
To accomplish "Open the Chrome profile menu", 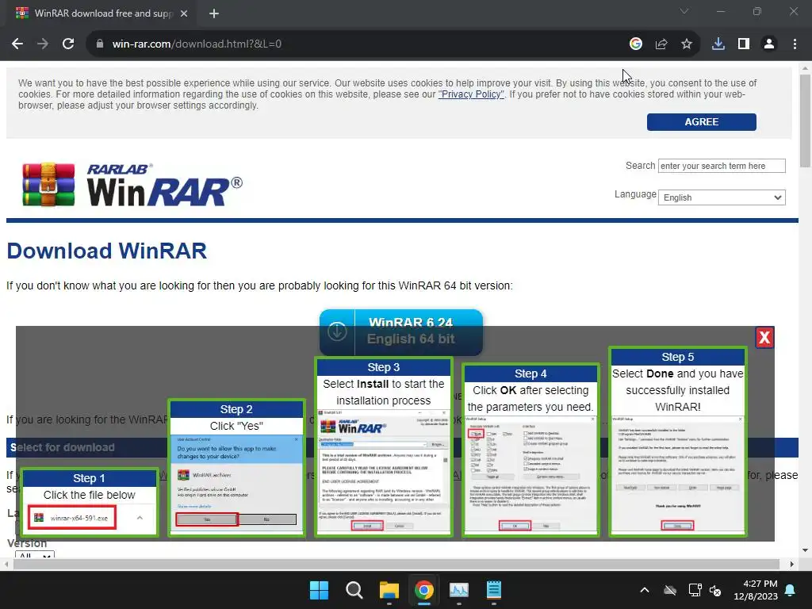I will point(769,44).
